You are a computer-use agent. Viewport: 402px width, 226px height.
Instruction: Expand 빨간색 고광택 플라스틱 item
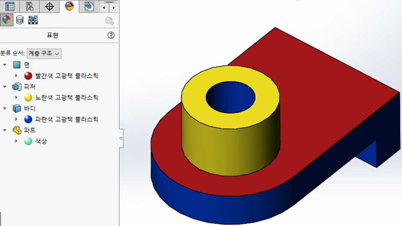(x=16, y=75)
